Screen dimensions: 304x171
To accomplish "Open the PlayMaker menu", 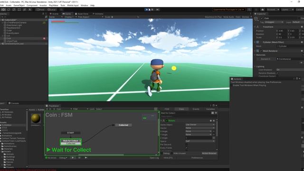I will click(54, 5).
